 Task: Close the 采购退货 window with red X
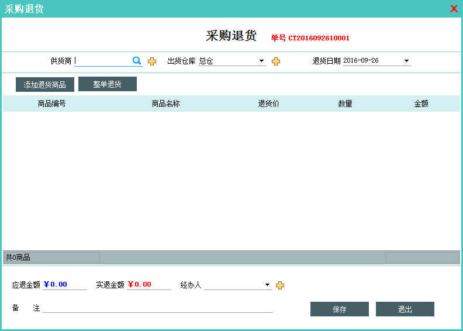pyautogui.click(x=454, y=9)
